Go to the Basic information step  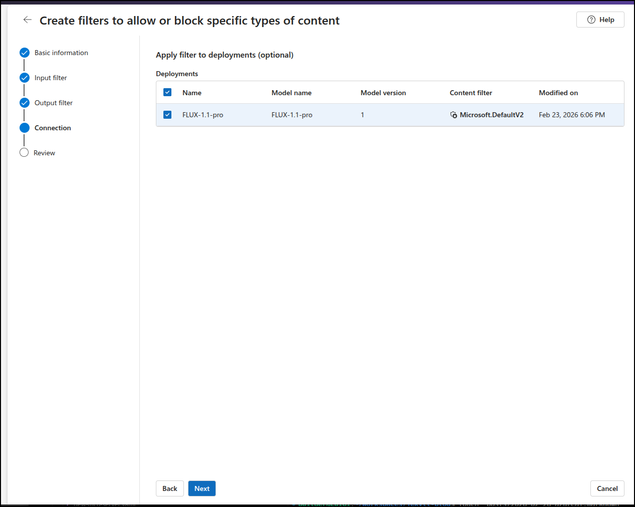click(x=61, y=53)
